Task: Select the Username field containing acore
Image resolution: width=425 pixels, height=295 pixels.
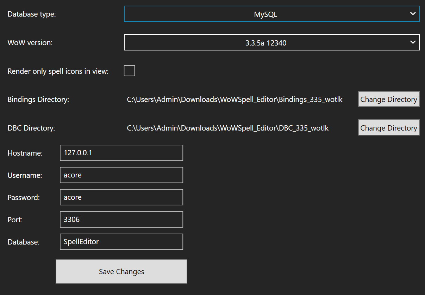Action: pos(121,175)
